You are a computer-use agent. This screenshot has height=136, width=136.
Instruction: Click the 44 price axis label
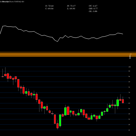coord(129,130)
